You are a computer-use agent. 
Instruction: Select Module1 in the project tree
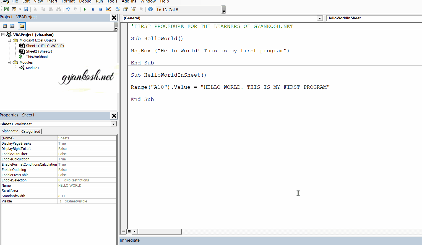(x=32, y=68)
